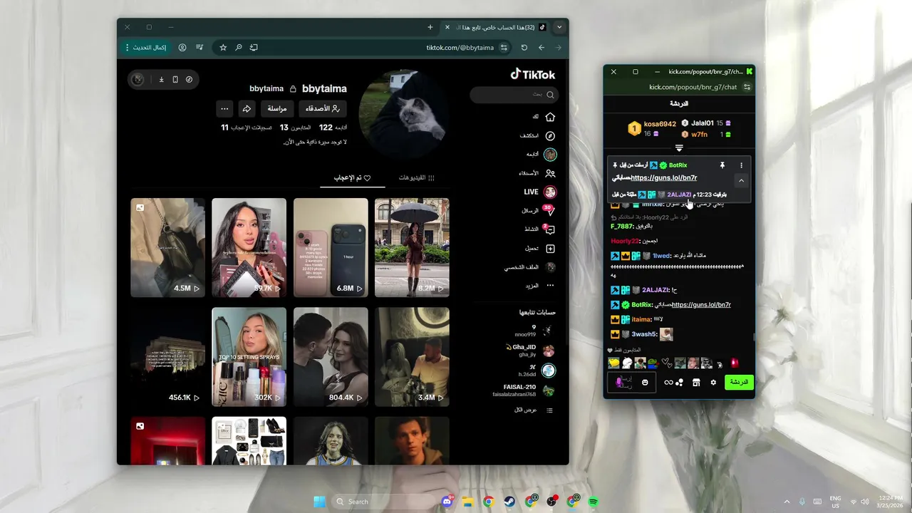The height and width of the screenshot is (513, 912).
Task: Click the Message button on profile
Action: point(277,108)
